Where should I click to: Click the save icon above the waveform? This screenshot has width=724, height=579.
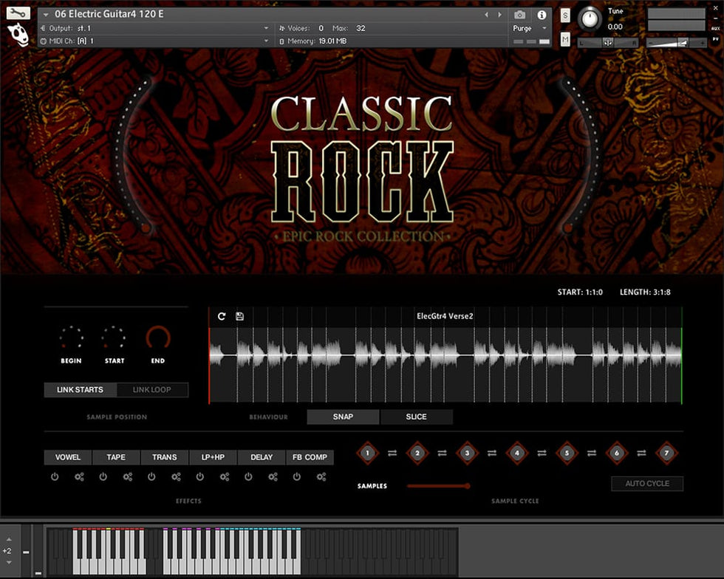point(239,316)
